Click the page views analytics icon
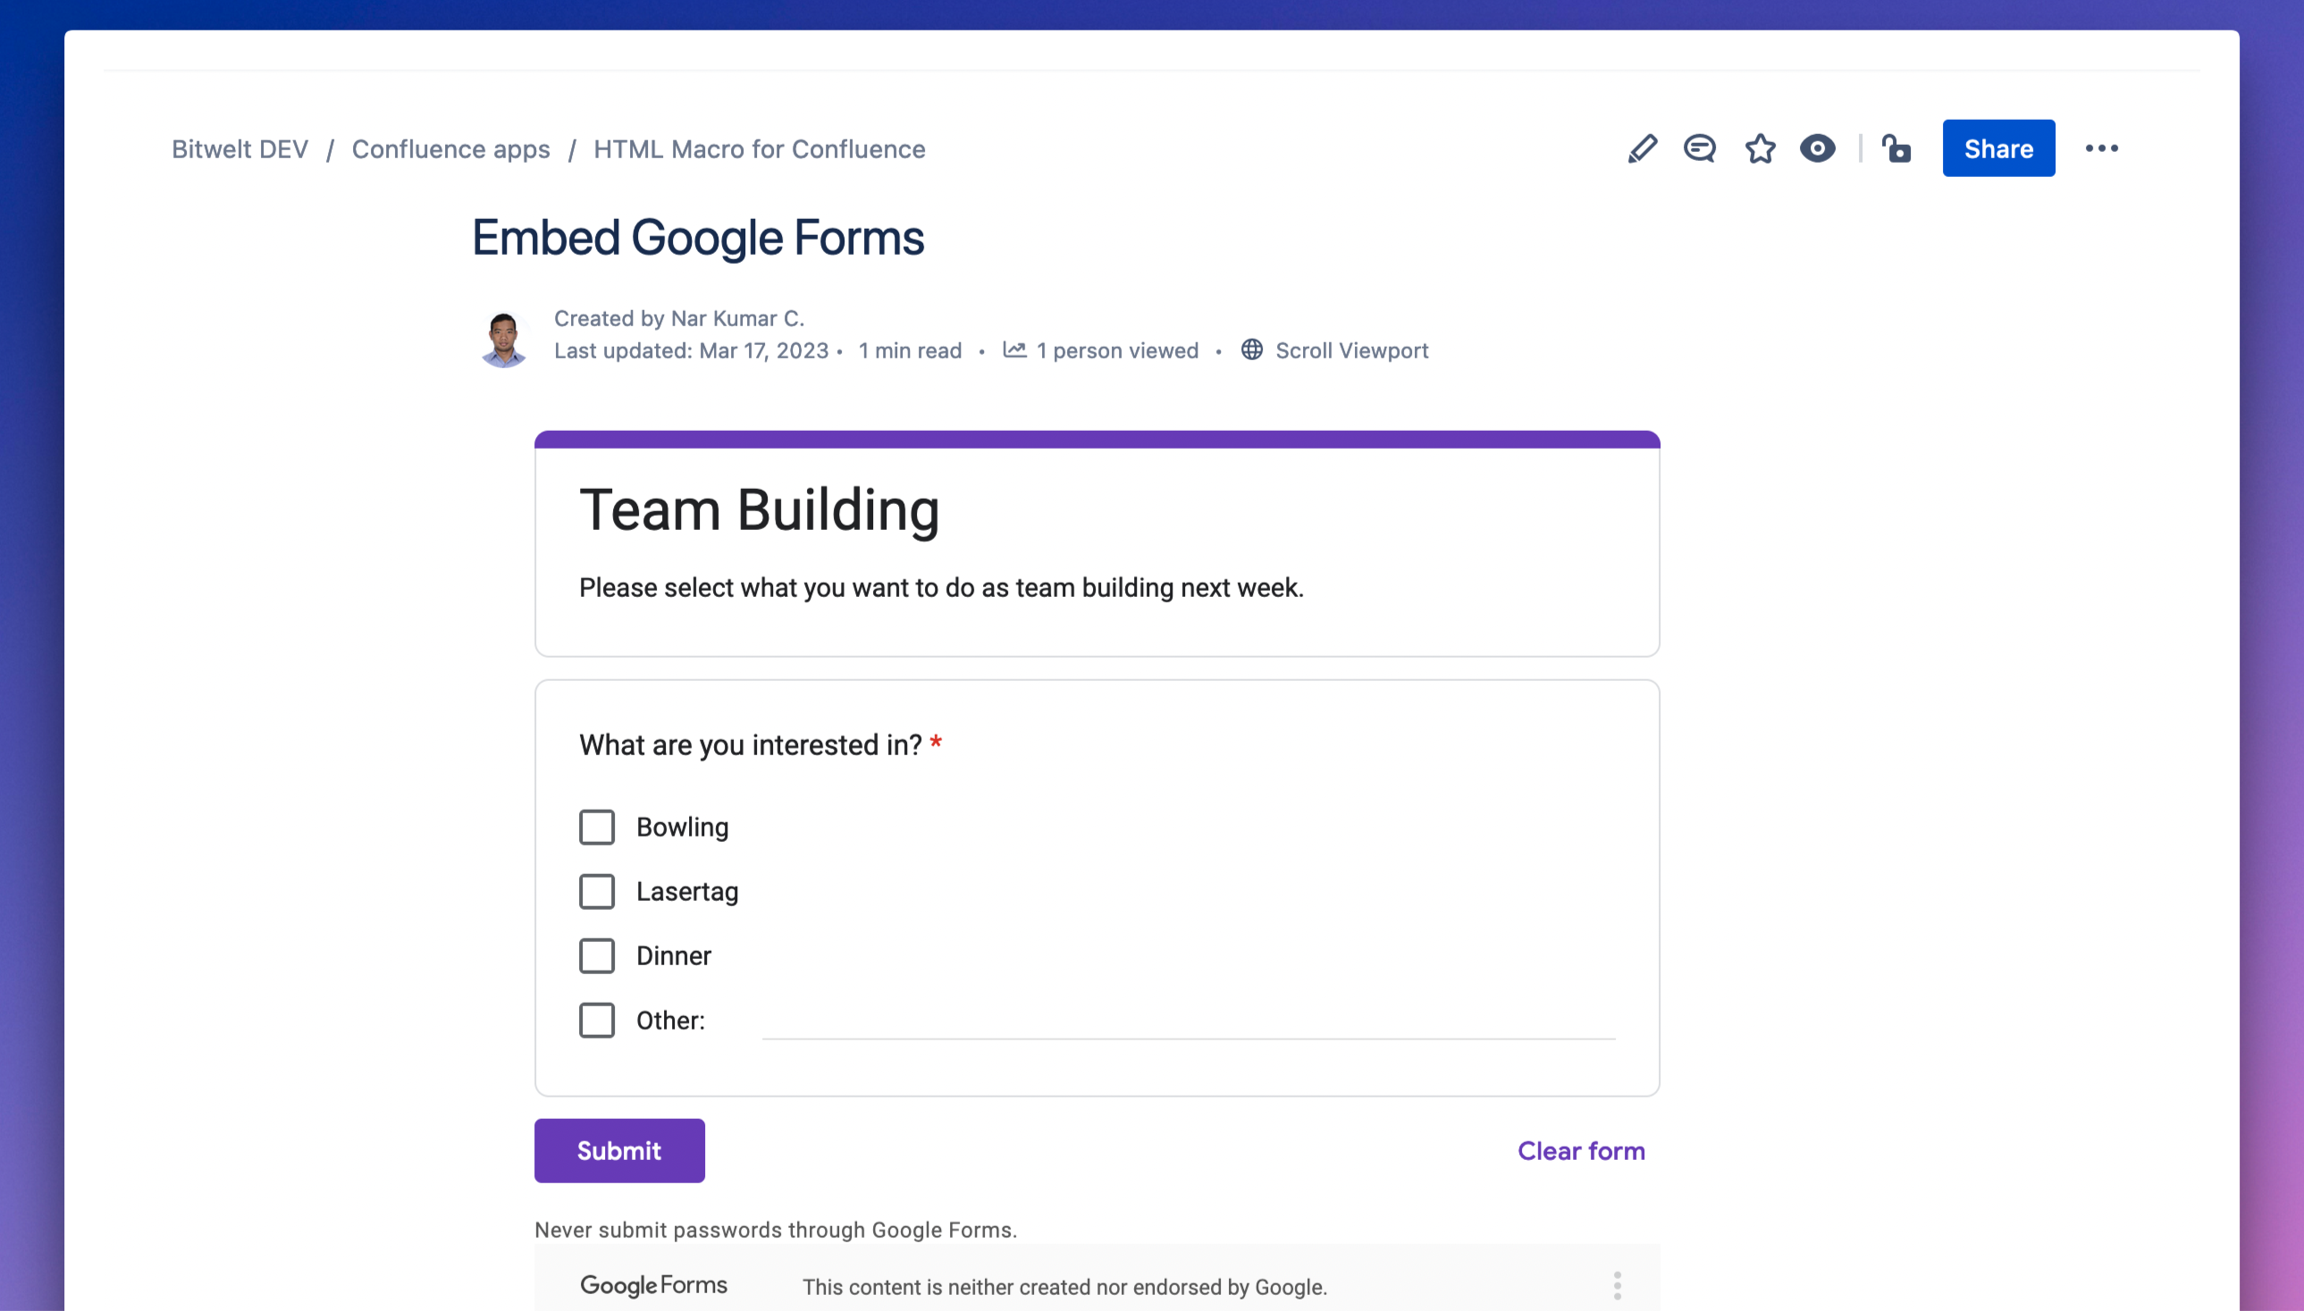 click(x=1013, y=350)
